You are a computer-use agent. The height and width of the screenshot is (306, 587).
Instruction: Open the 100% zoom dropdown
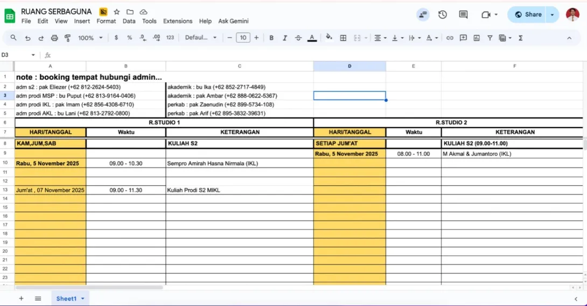pos(89,38)
